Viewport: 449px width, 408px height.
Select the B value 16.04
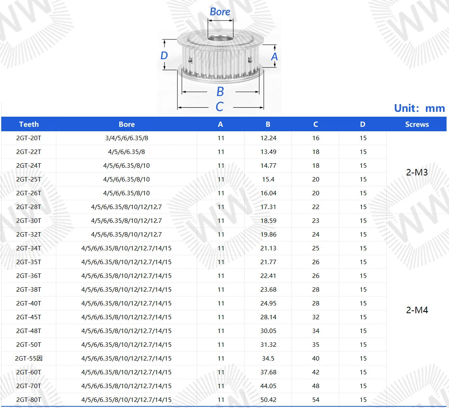point(268,193)
